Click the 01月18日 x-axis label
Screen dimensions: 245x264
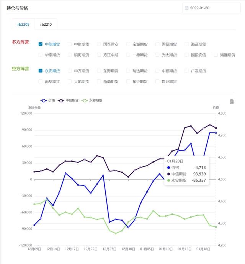pyautogui.click(x=203, y=249)
